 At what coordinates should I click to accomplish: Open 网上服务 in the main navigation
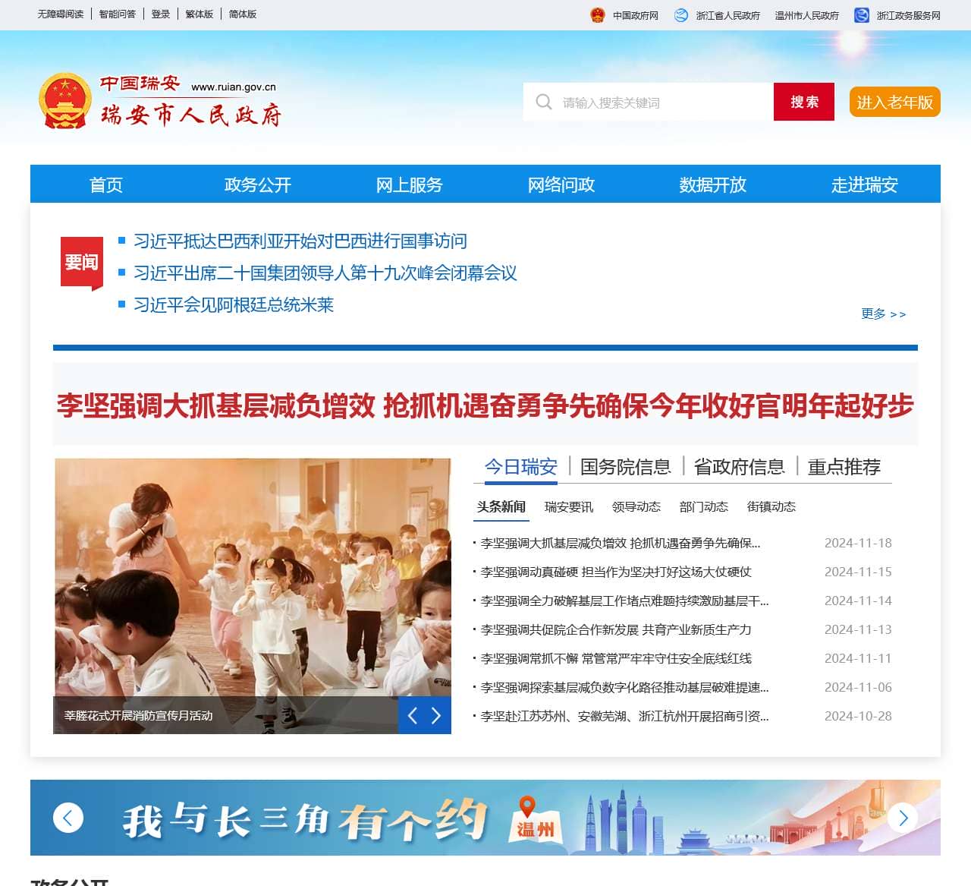coord(410,184)
